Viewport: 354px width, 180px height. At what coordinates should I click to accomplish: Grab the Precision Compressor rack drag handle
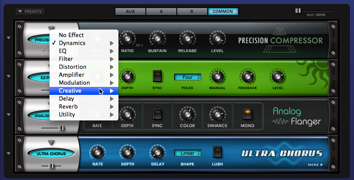point(334,40)
